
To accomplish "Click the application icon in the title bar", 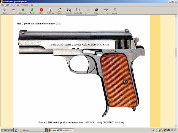I will coord(2,1).
